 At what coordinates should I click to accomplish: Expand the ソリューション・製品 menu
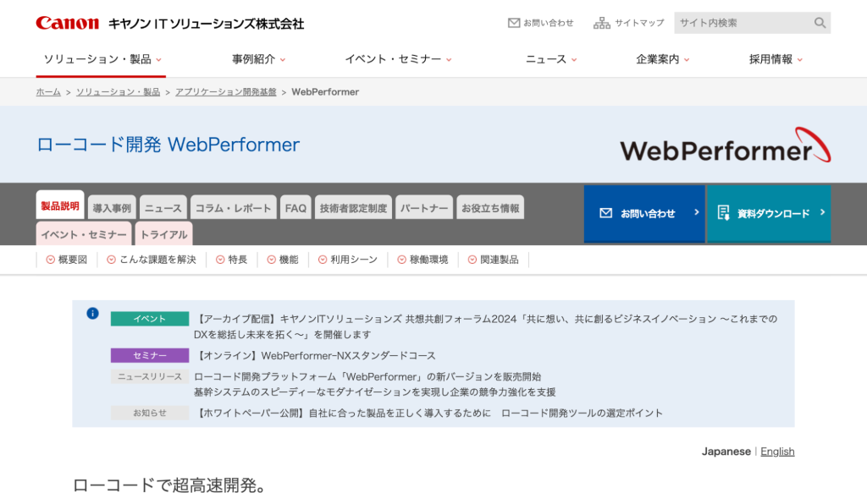click(x=102, y=59)
